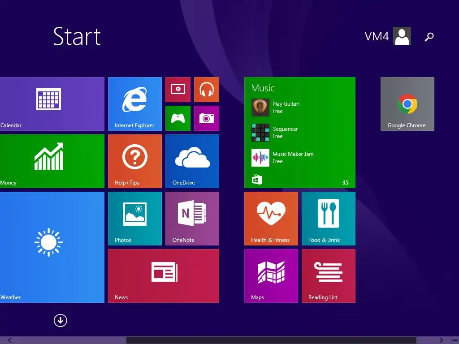The width and height of the screenshot is (459, 344).
Task: Open the Help+Tips tile
Action: pyautogui.click(x=134, y=161)
